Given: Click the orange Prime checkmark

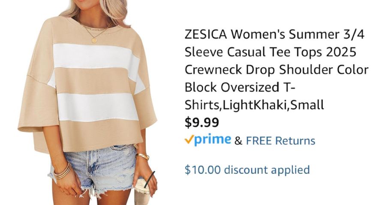Looking at the screenshot, I should pyautogui.click(x=189, y=140).
